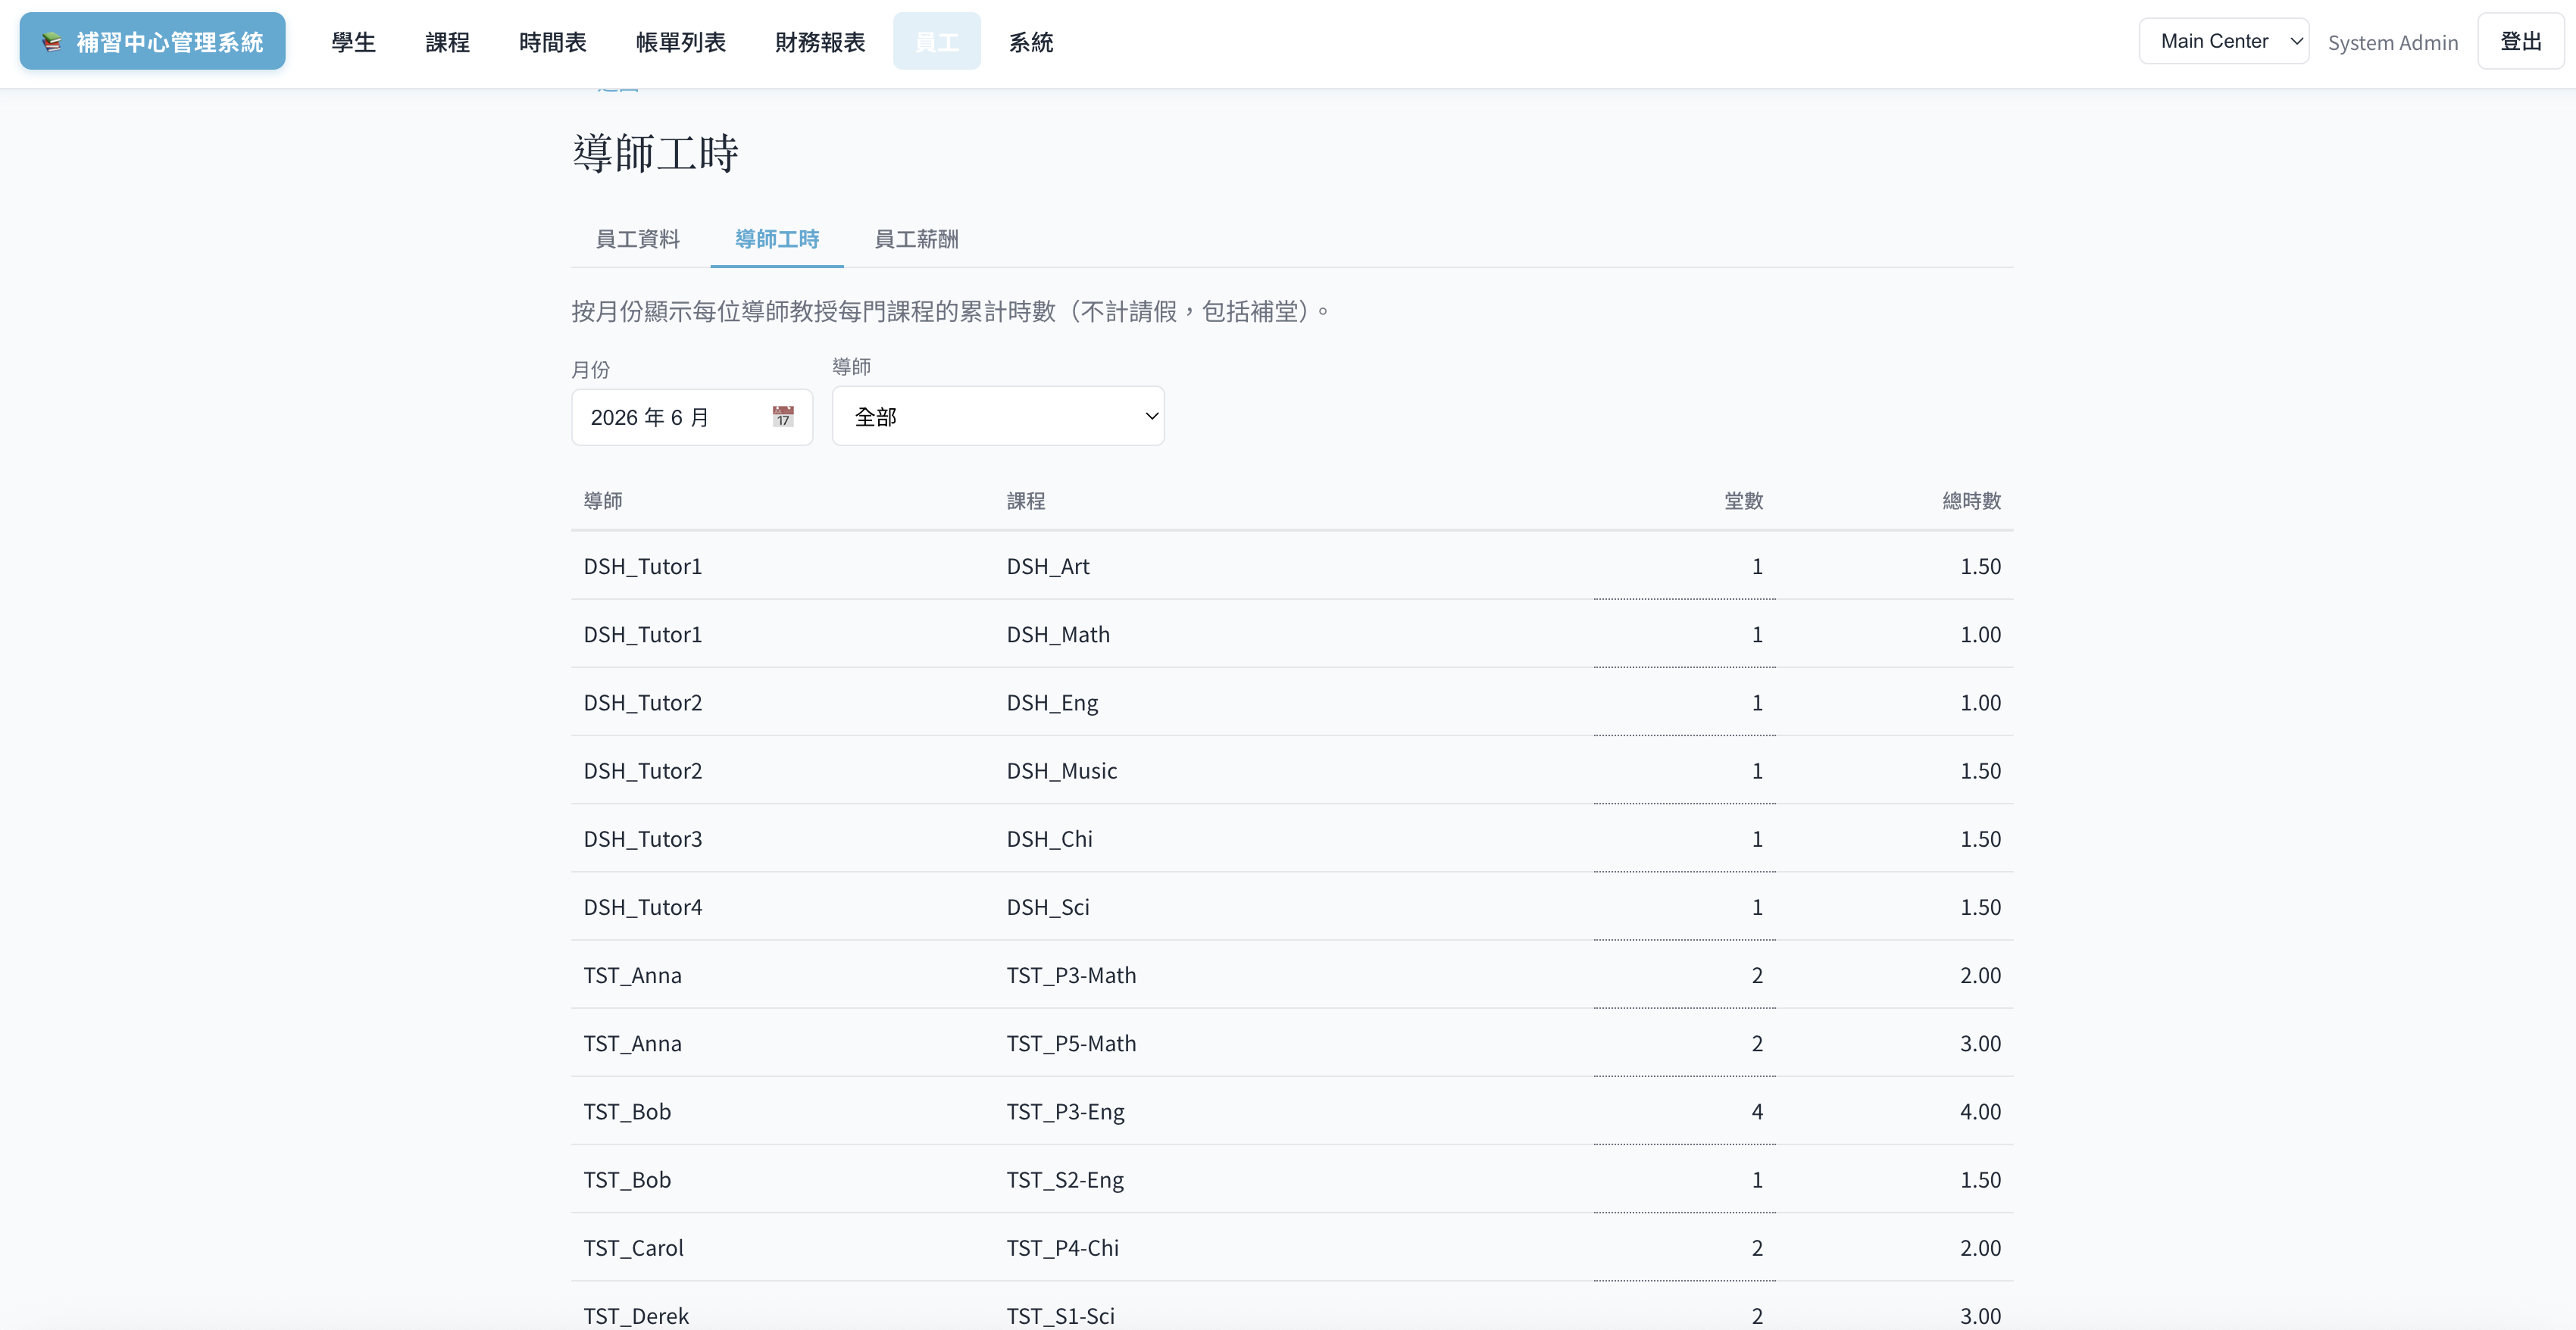Select the DSH_Eng course cell

1052,702
